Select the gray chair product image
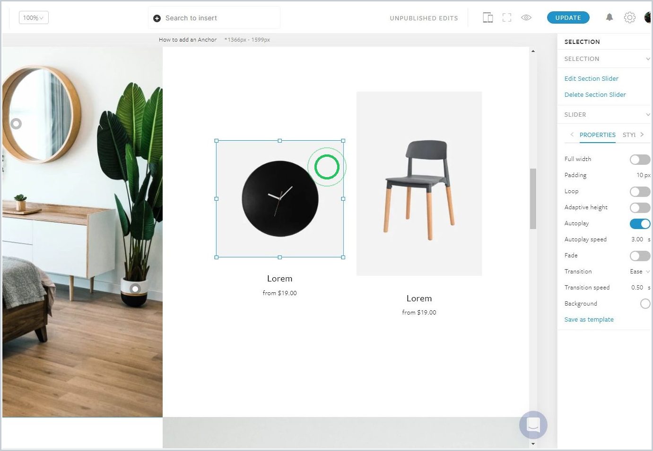653x451 pixels. point(419,184)
